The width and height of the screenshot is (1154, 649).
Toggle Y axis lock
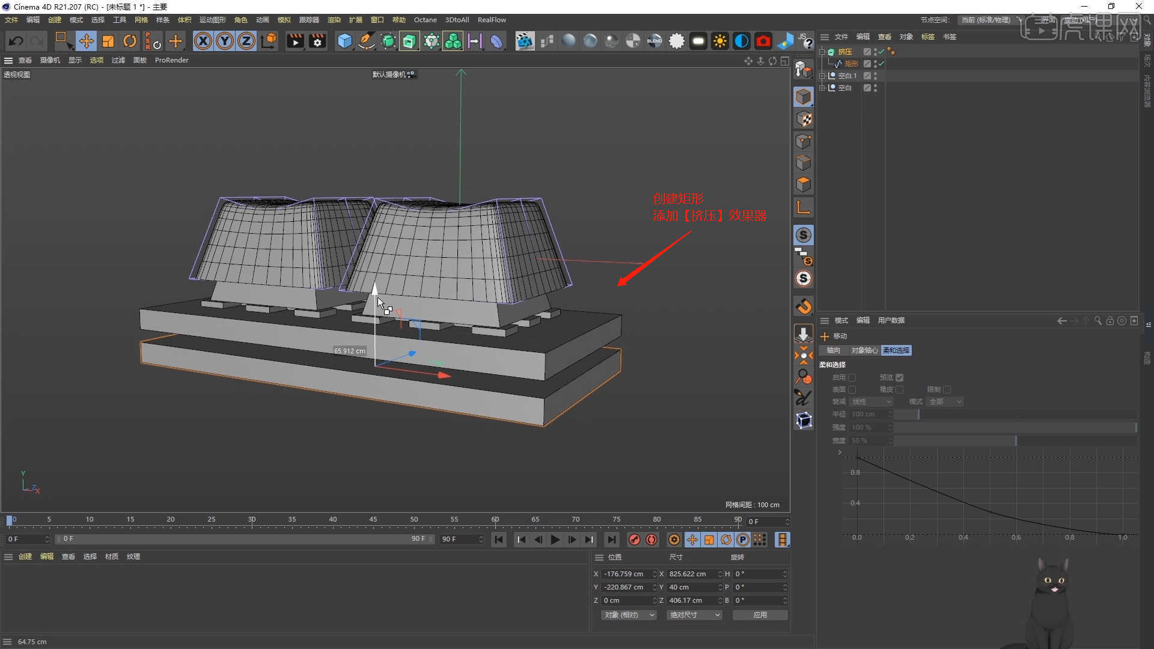click(225, 41)
